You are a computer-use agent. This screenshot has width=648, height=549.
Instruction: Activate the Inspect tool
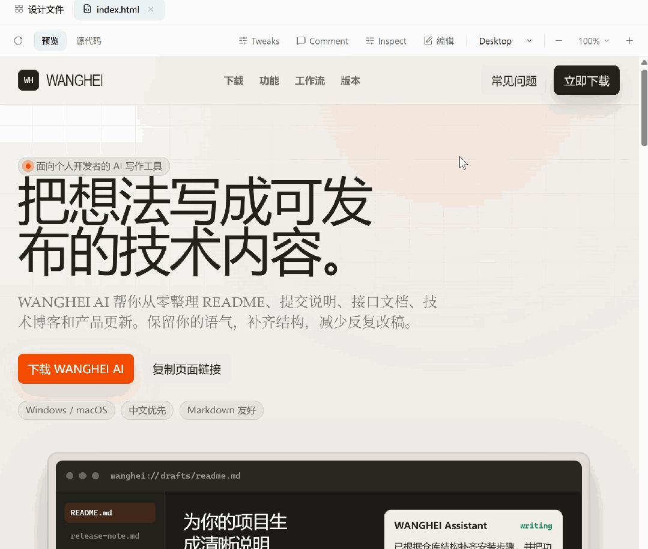pos(386,41)
